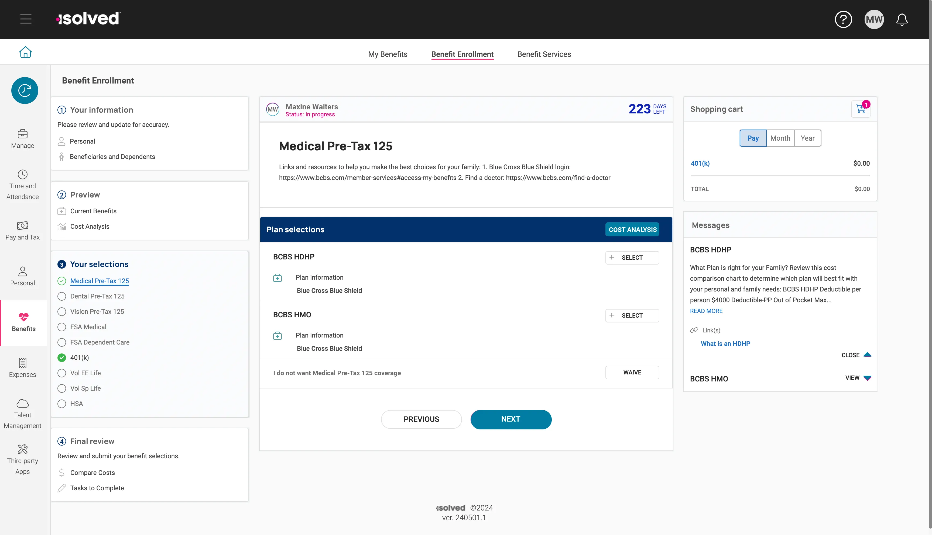Select the FSA Dependent Care step circle

(62, 342)
